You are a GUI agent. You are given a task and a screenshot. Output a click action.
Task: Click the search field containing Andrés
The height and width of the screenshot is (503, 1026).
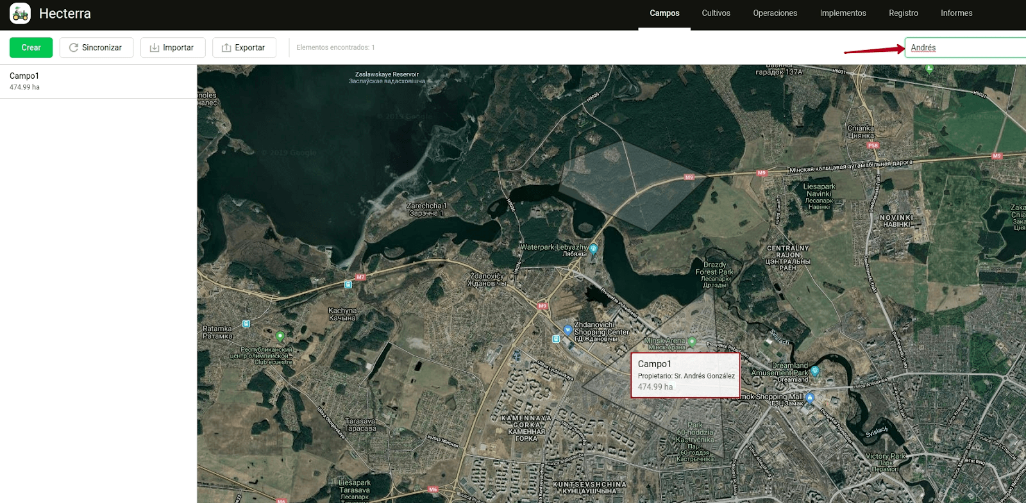click(x=965, y=47)
